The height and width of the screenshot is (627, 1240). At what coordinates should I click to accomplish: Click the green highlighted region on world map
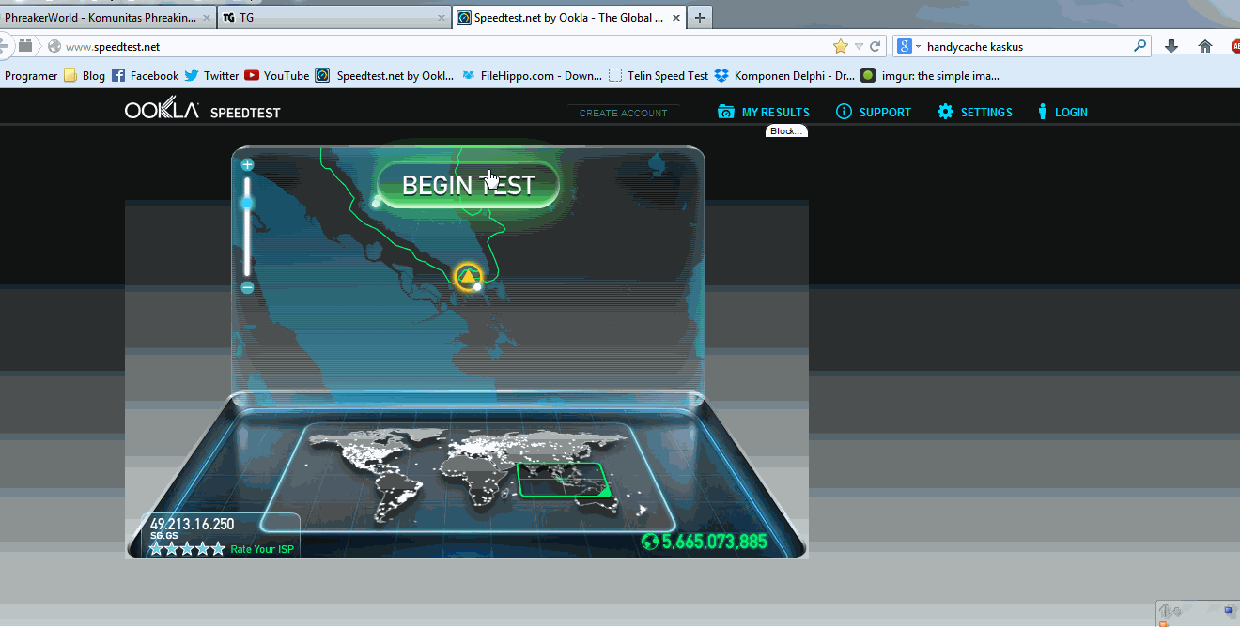(x=563, y=480)
